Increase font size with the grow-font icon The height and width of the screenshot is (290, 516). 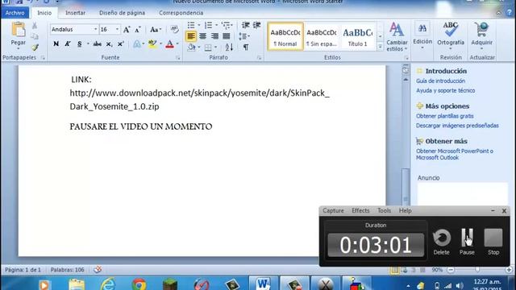(x=127, y=30)
